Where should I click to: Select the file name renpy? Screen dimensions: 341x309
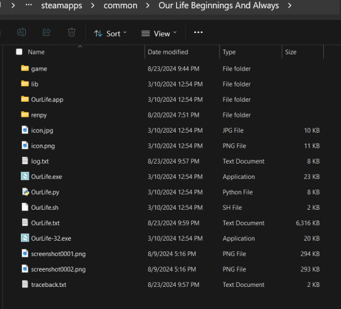click(x=39, y=115)
